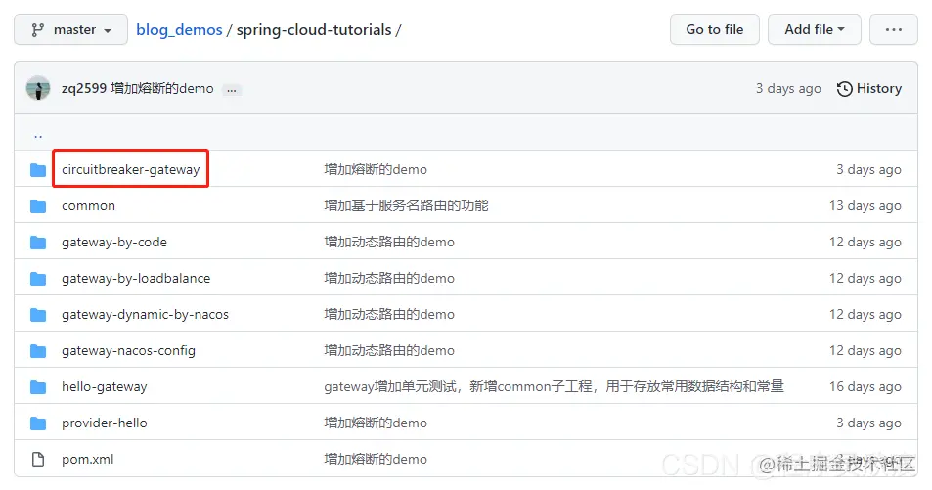Screen dimensions: 932x490
Task: Click the hello-gateway folder icon
Action: (x=38, y=387)
